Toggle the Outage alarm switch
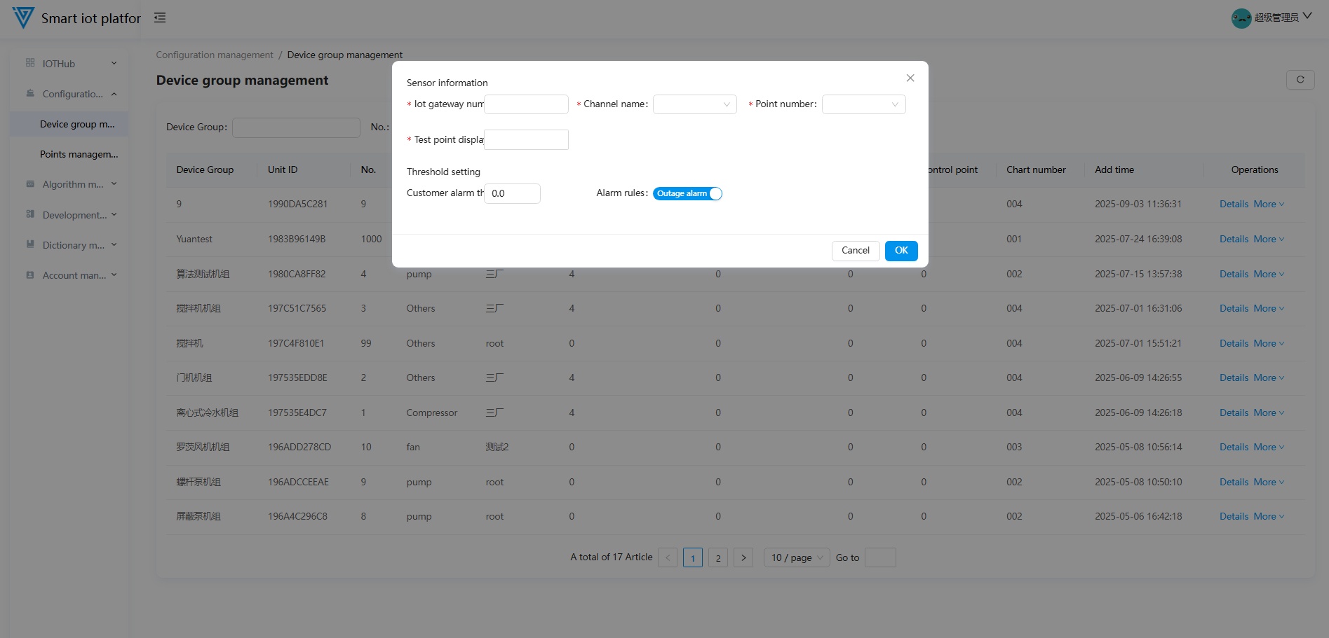Screen dimensions: 1329x638 tap(687, 194)
